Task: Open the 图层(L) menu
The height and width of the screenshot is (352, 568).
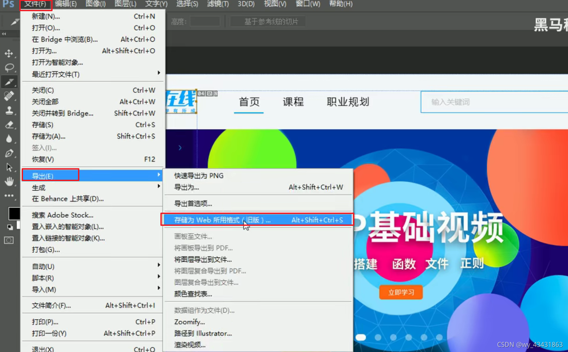Action: tap(125, 4)
